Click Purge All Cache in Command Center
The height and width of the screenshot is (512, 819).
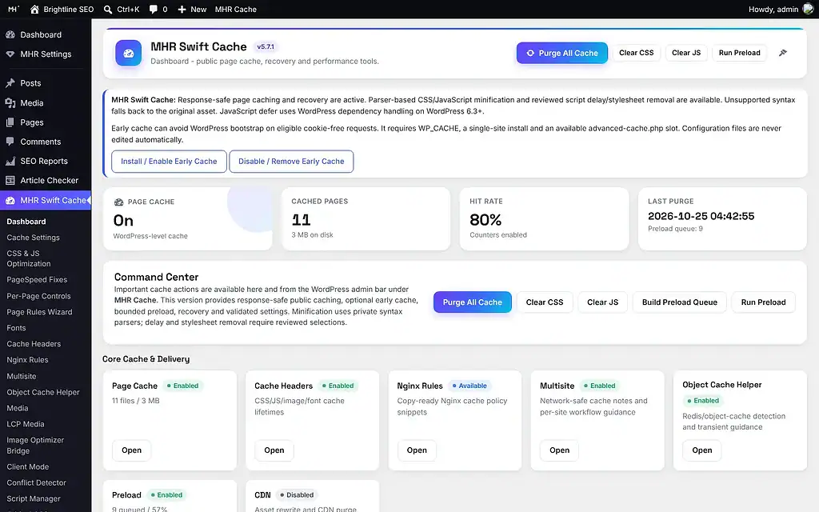(x=472, y=302)
